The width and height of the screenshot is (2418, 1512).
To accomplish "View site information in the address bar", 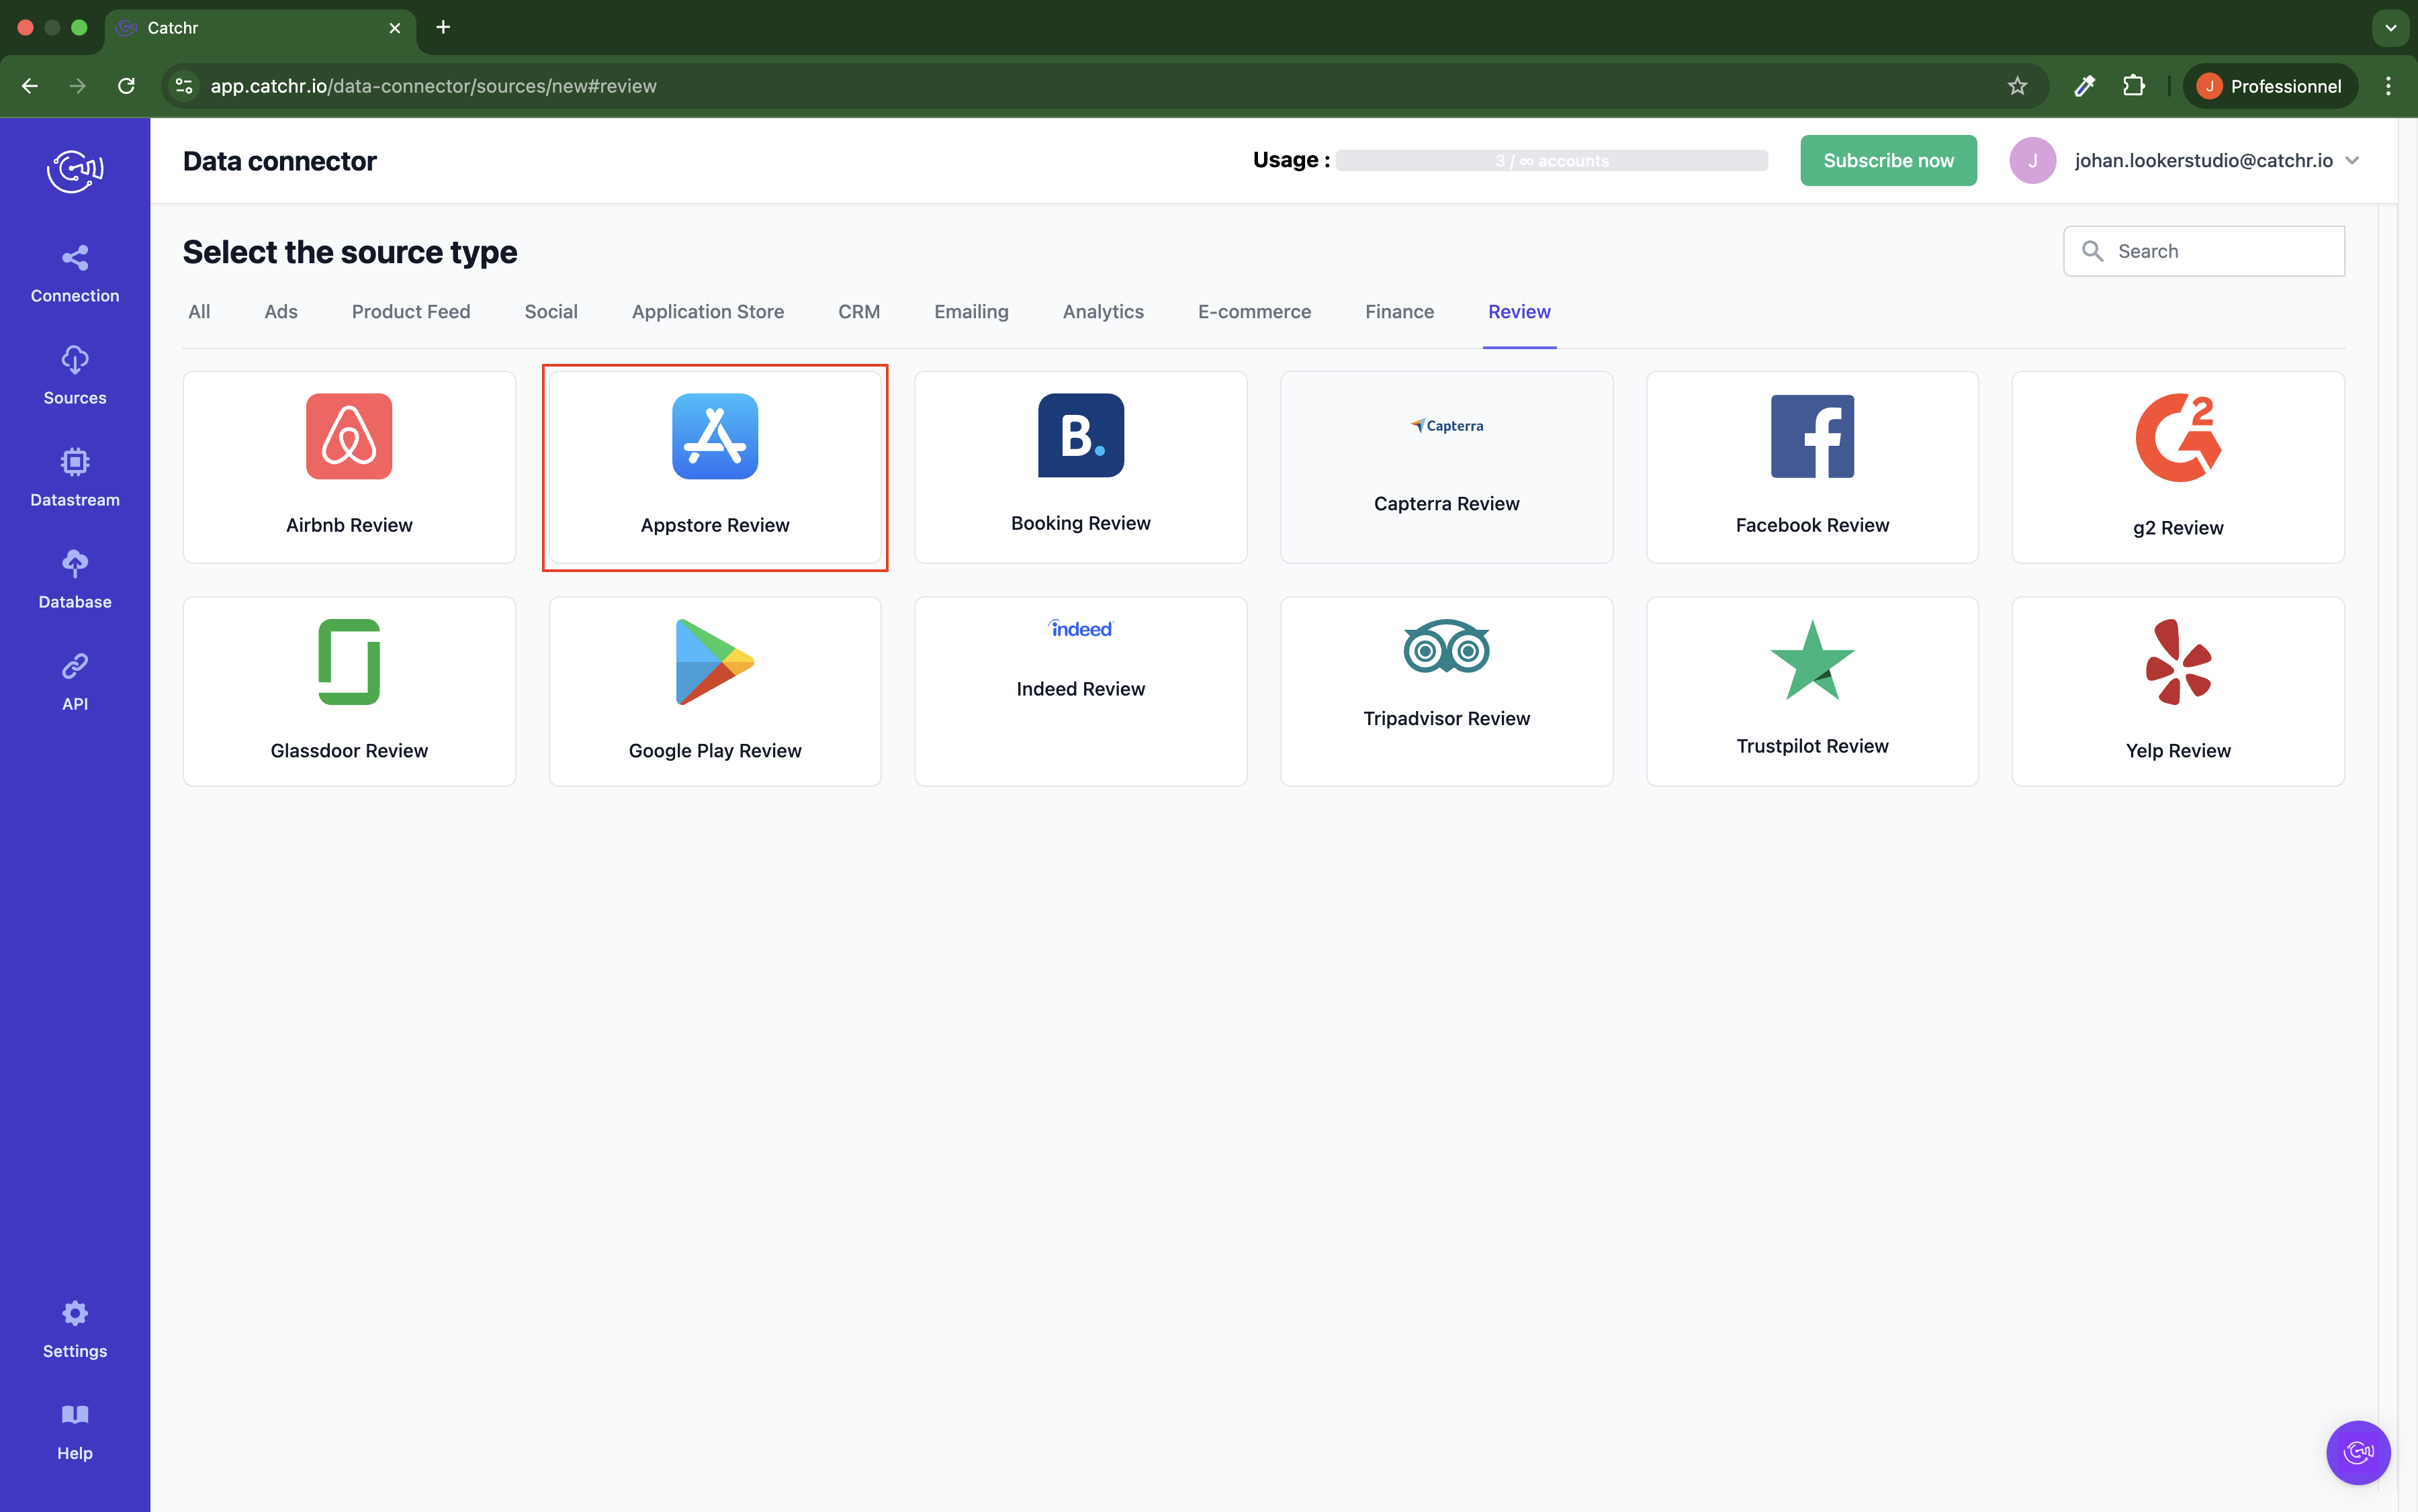I will pyautogui.click(x=184, y=86).
